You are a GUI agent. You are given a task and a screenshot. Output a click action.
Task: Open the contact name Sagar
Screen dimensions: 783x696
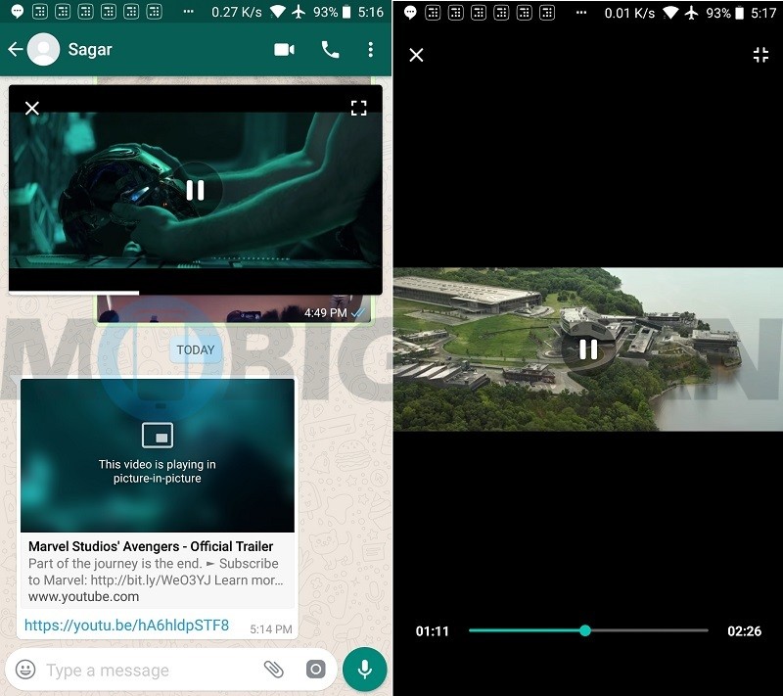click(90, 49)
